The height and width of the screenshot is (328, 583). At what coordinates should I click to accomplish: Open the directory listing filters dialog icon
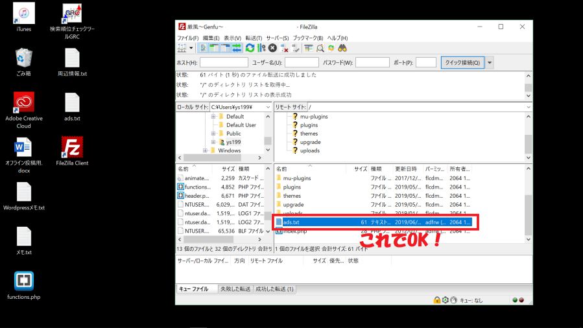tap(308, 48)
